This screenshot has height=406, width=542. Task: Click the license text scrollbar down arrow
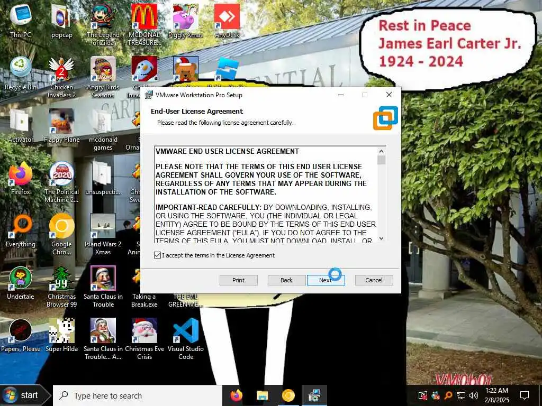pos(381,238)
